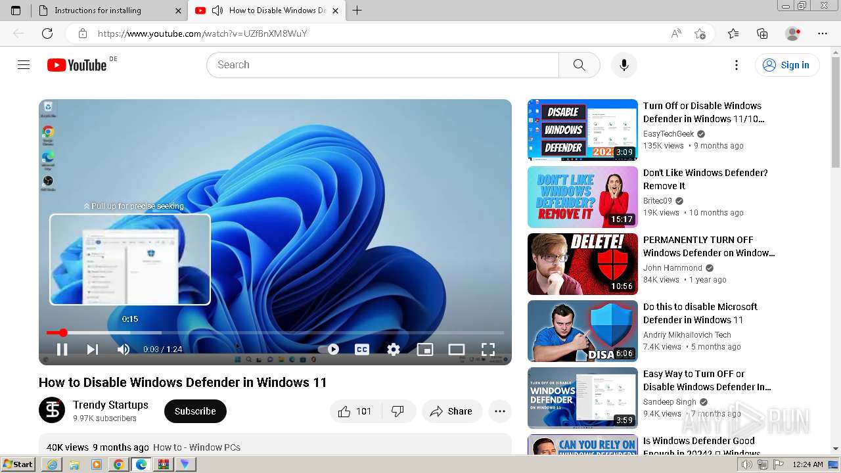Open the John Hammond DELETE thumbnail
This screenshot has width=841, height=473.
pos(583,264)
